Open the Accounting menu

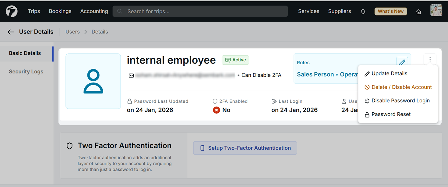(94, 11)
